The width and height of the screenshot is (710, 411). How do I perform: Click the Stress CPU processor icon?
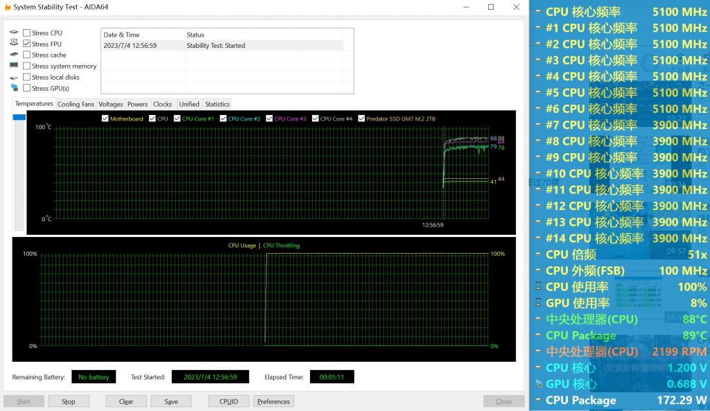pos(14,32)
